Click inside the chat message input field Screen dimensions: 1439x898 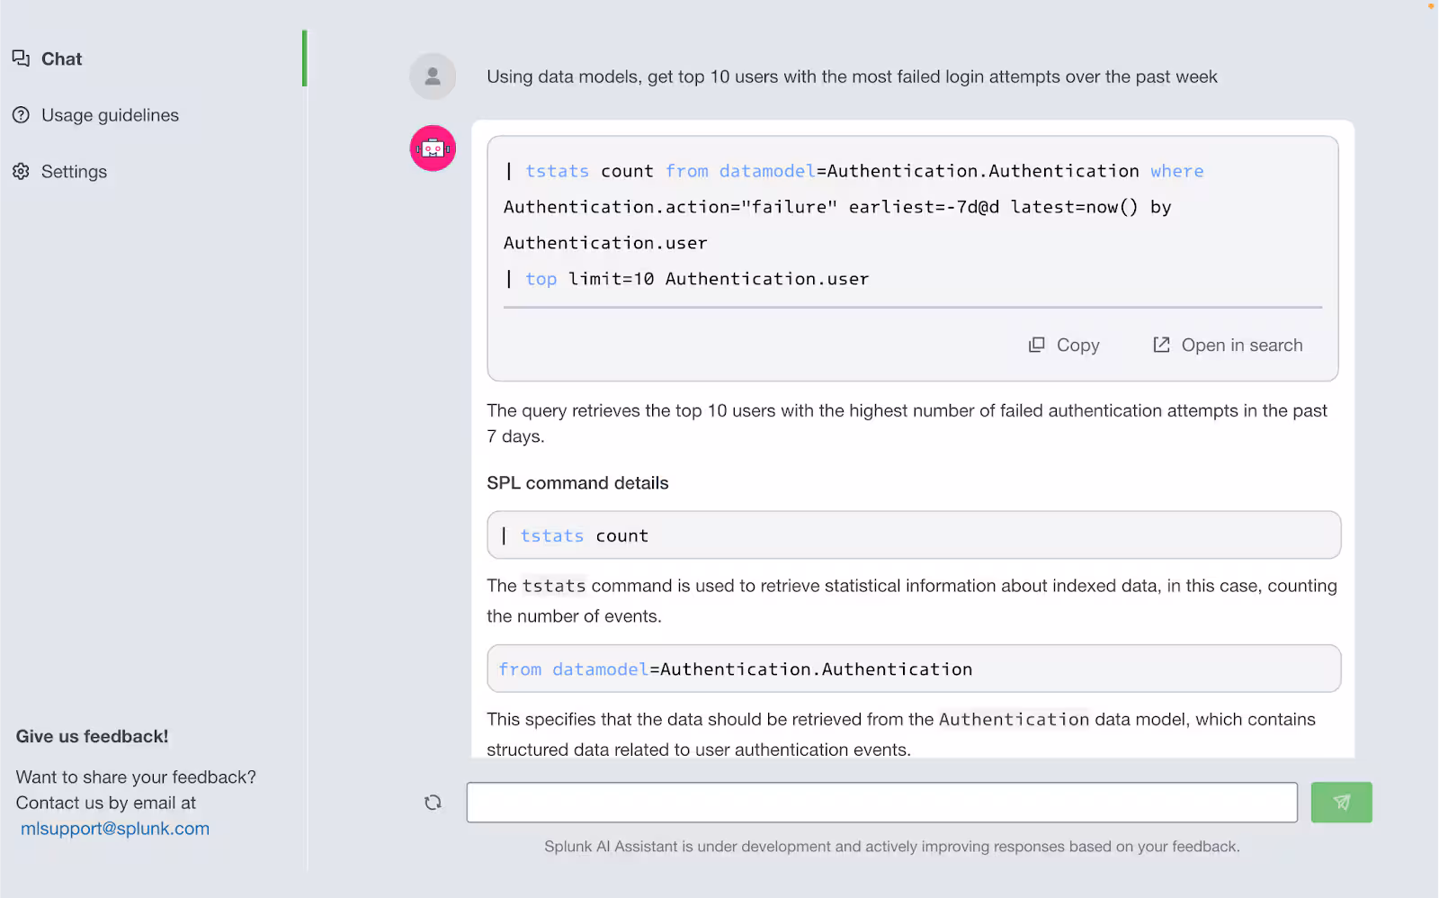pyautogui.click(x=881, y=802)
